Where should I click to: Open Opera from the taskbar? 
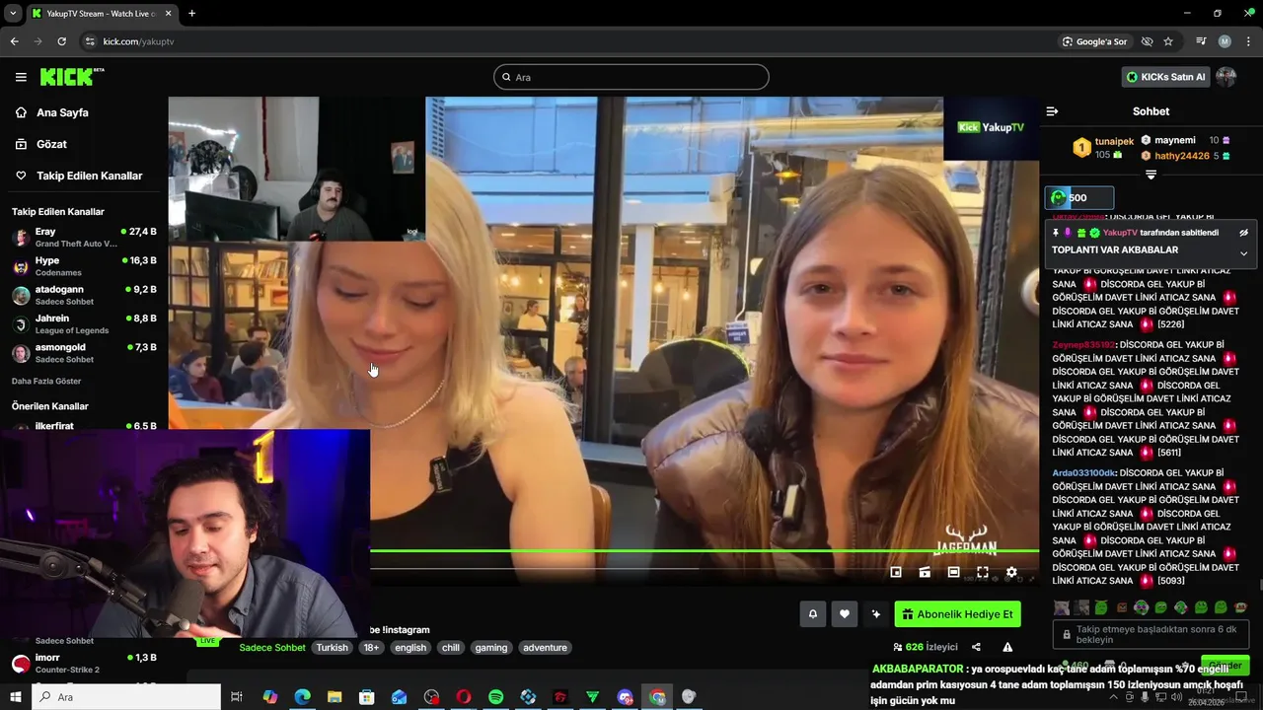tap(464, 697)
